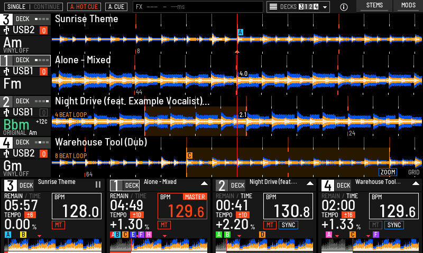
Task: Select the DECK label on deck 1 panel
Action: (132, 186)
